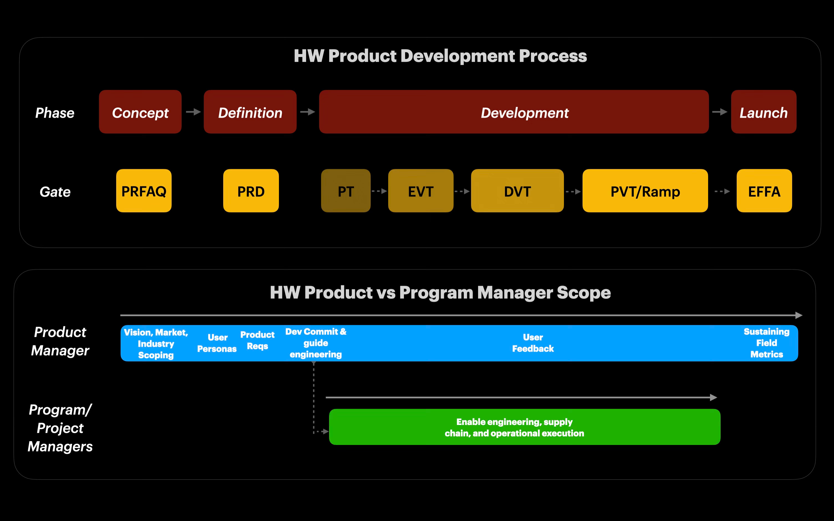Click the HW Product Development Process title
The height and width of the screenshot is (521, 834).
(440, 56)
